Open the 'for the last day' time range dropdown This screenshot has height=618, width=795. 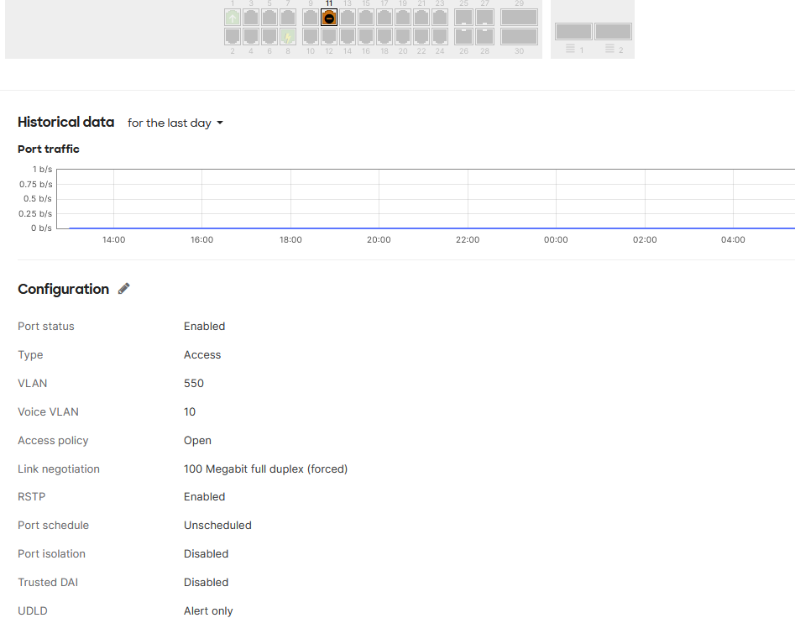(175, 123)
